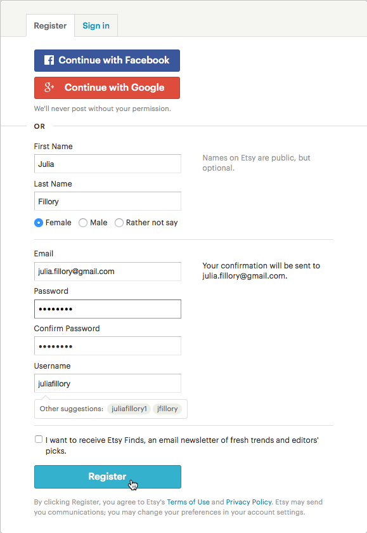Pick the jfillory username suggestion
This screenshot has height=533, width=367.
coord(167,409)
